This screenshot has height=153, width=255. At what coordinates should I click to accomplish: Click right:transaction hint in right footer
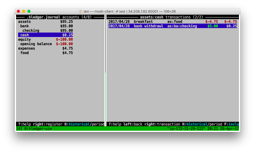point(162,124)
